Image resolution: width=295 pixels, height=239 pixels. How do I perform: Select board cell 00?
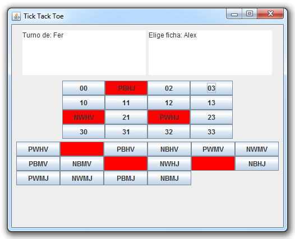tap(84, 88)
